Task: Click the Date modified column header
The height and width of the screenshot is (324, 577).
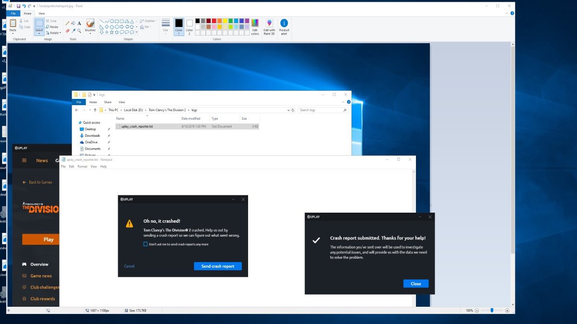Action: [191, 119]
